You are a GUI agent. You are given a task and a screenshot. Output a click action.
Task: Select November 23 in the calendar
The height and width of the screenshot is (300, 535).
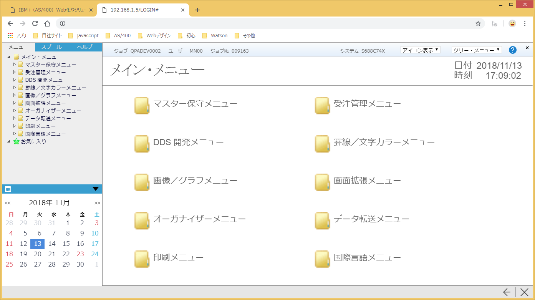click(x=80, y=254)
